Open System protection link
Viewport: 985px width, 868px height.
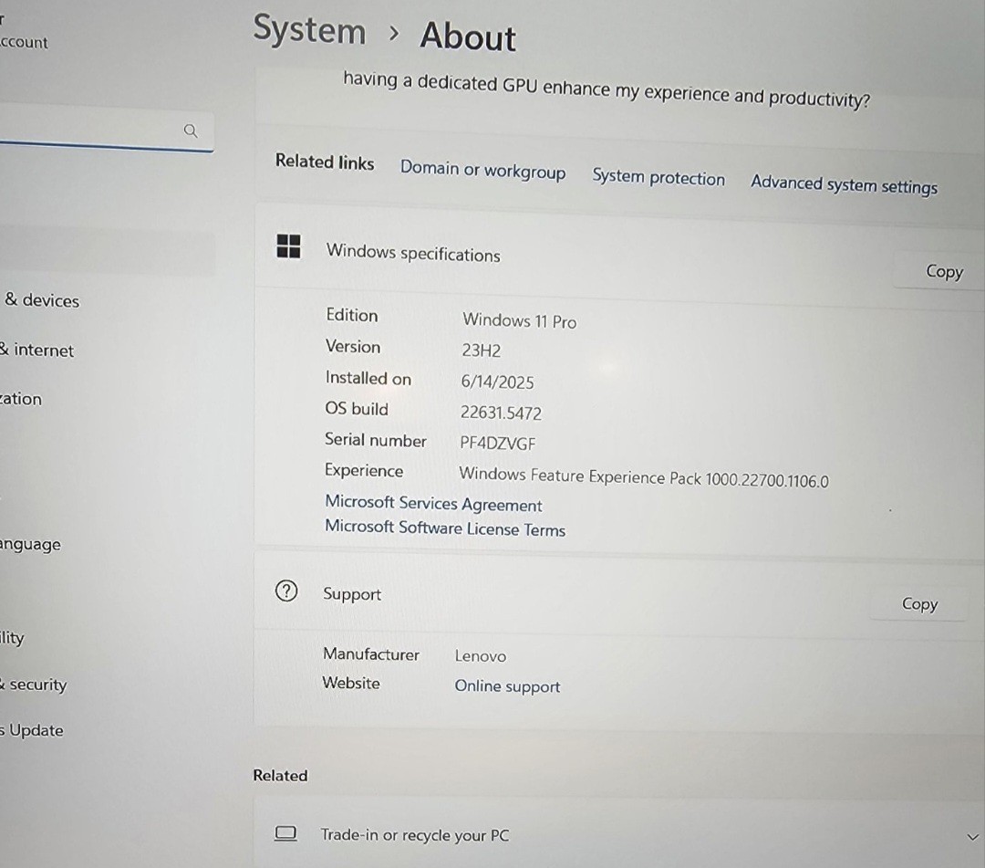point(658,177)
